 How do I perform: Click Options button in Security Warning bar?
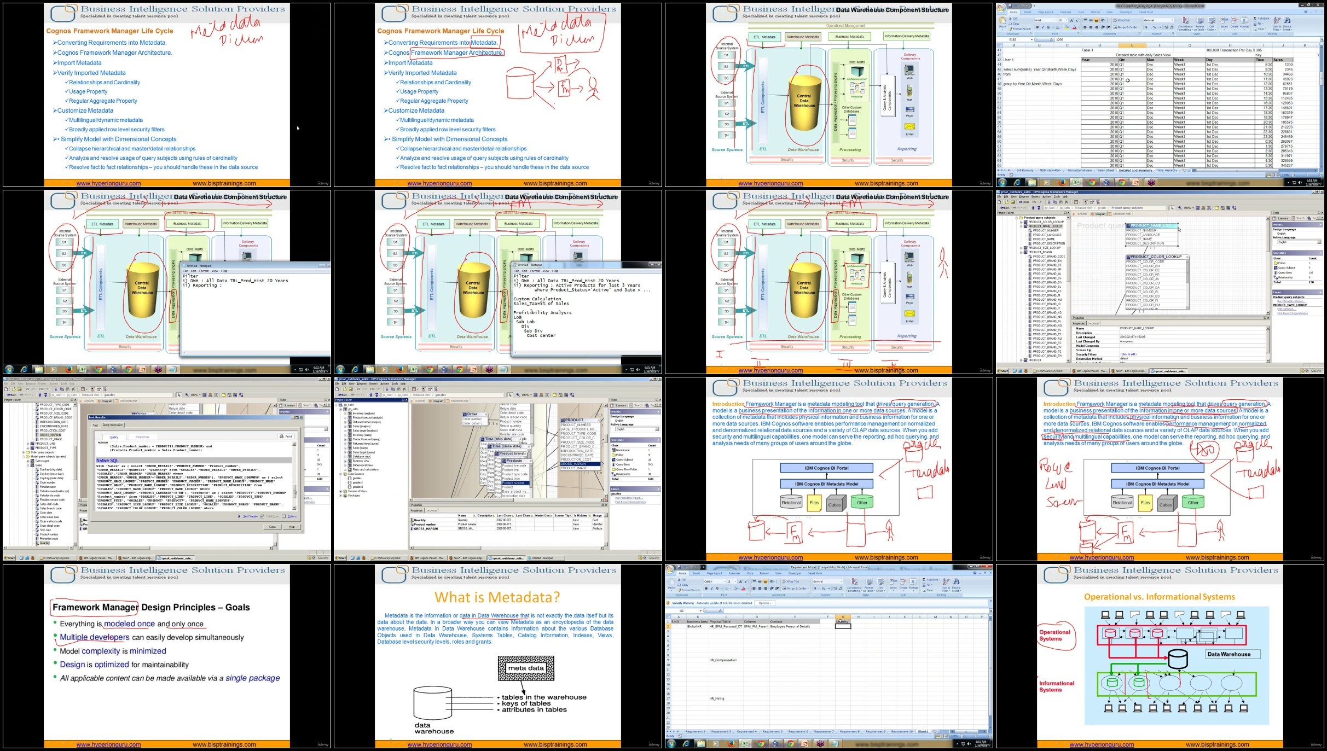pyautogui.click(x=764, y=603)
